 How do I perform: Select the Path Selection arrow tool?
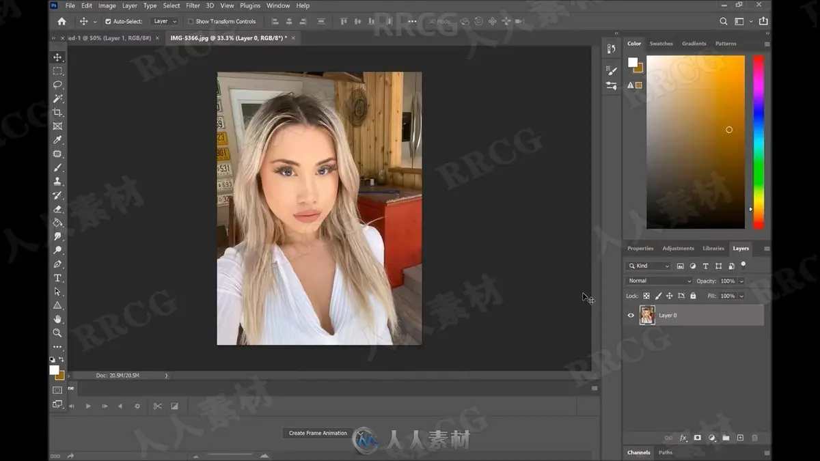57,292
